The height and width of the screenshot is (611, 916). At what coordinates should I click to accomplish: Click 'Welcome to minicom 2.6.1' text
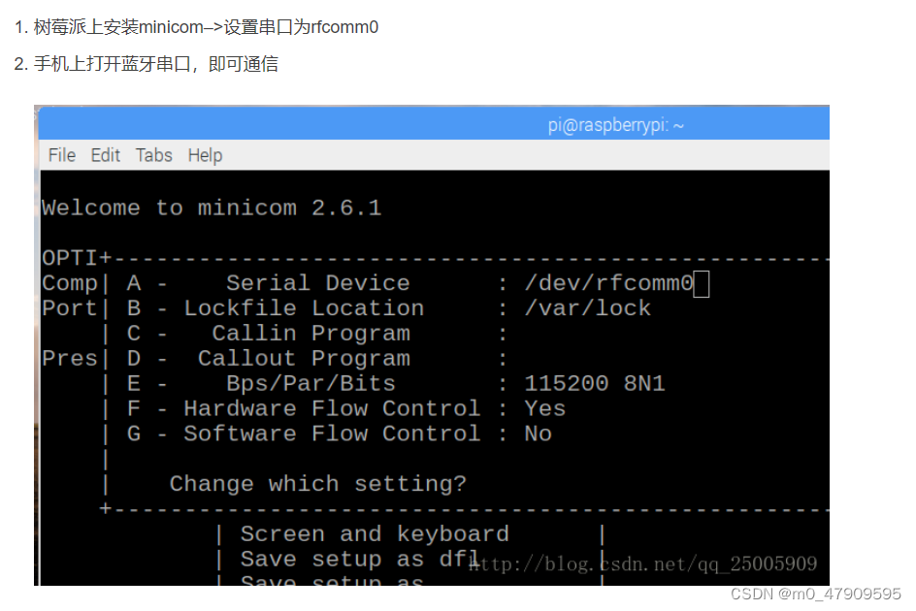[x=212, y=208]
